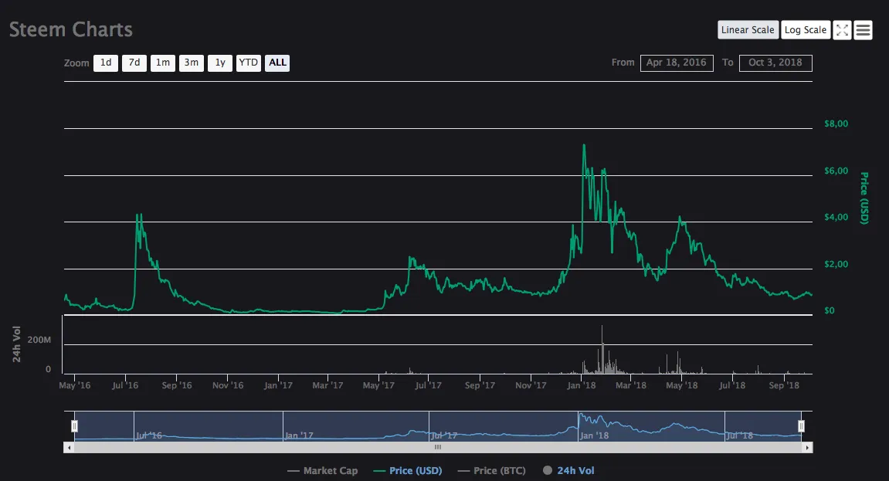This screenshot has height=481, width=889.
Task: Click the Jan '17 marker in navigator
Action: (x=299, y=435)
